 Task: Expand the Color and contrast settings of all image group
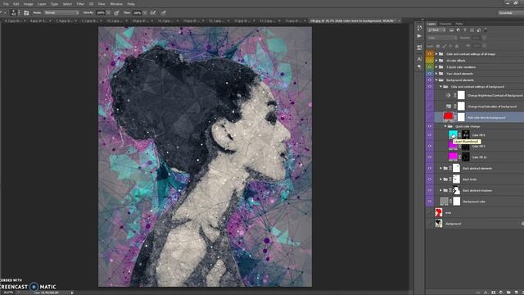tap(436, 54)
